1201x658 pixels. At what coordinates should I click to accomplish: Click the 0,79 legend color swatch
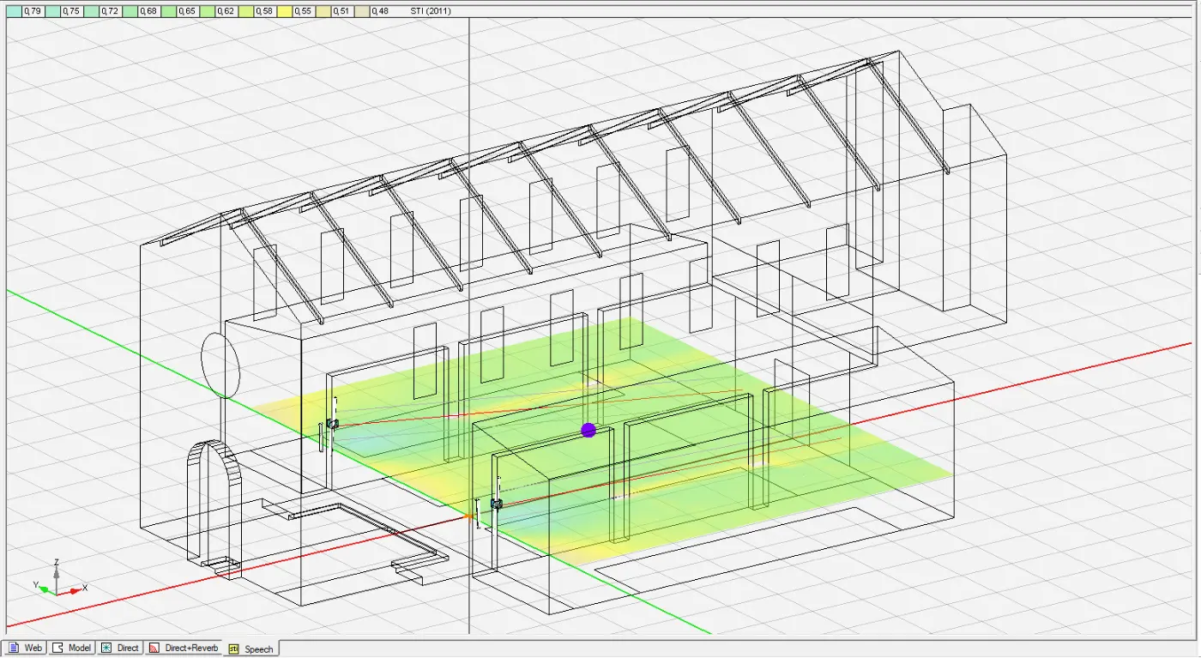(x=14, y=11)
